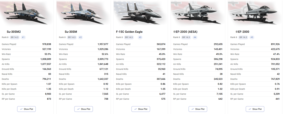Open the Su-30SM2 aircraft image
Image resolution: width=283 pixels, height=114 pixels.
(26, 13)
